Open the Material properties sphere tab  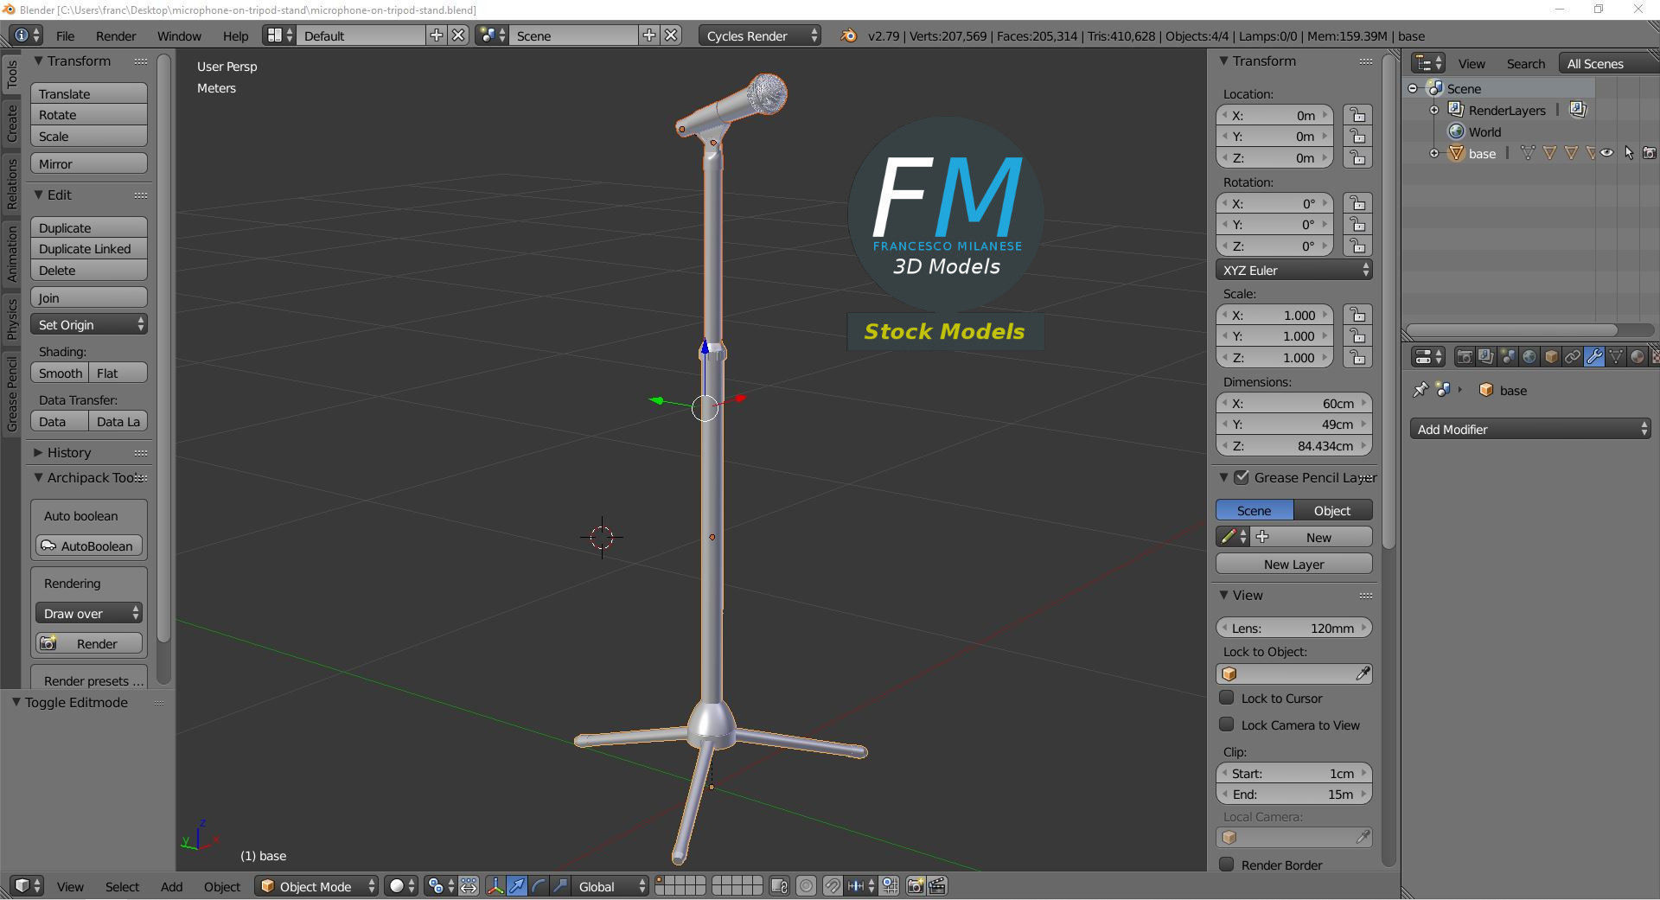click(x=1638, y=357)
